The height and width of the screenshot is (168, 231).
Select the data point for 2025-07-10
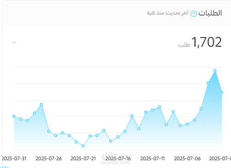point(159,107)
